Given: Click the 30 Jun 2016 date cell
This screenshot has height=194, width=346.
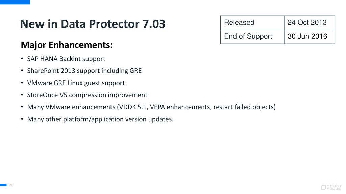Looking at the screenshot, I should click(x=310, y=37).
